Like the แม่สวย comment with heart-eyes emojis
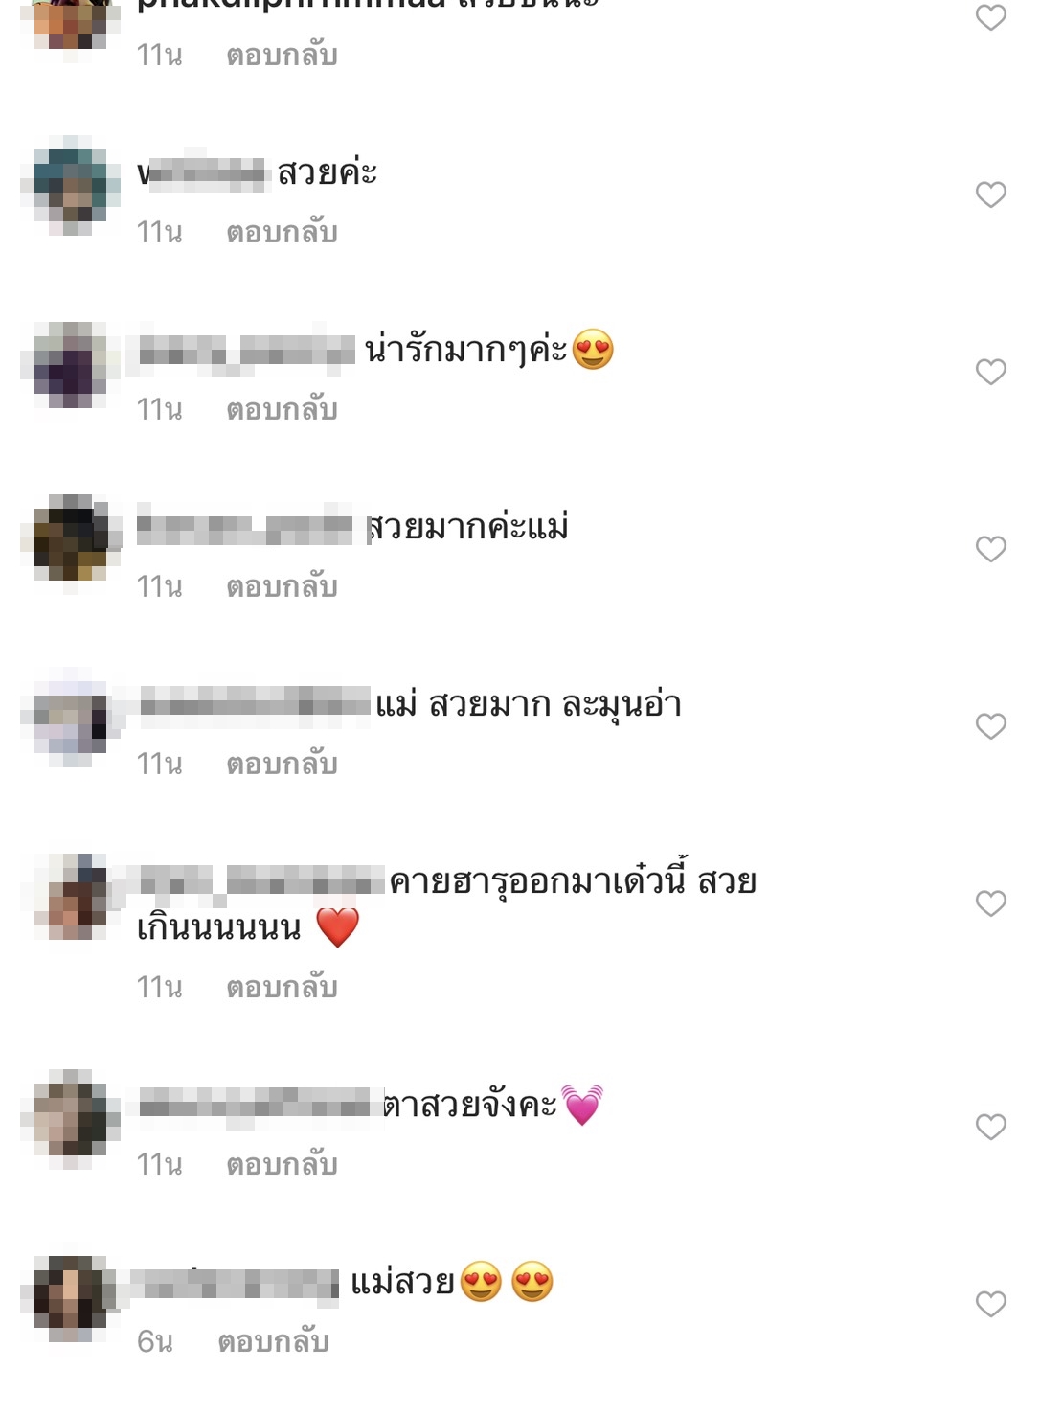 click(990, 1304)
